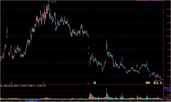The height and width of the screenshot is (102, 171).
Task: Click the 14.0 price axis label
Action: pyautogui.click(x=168, y=9)
